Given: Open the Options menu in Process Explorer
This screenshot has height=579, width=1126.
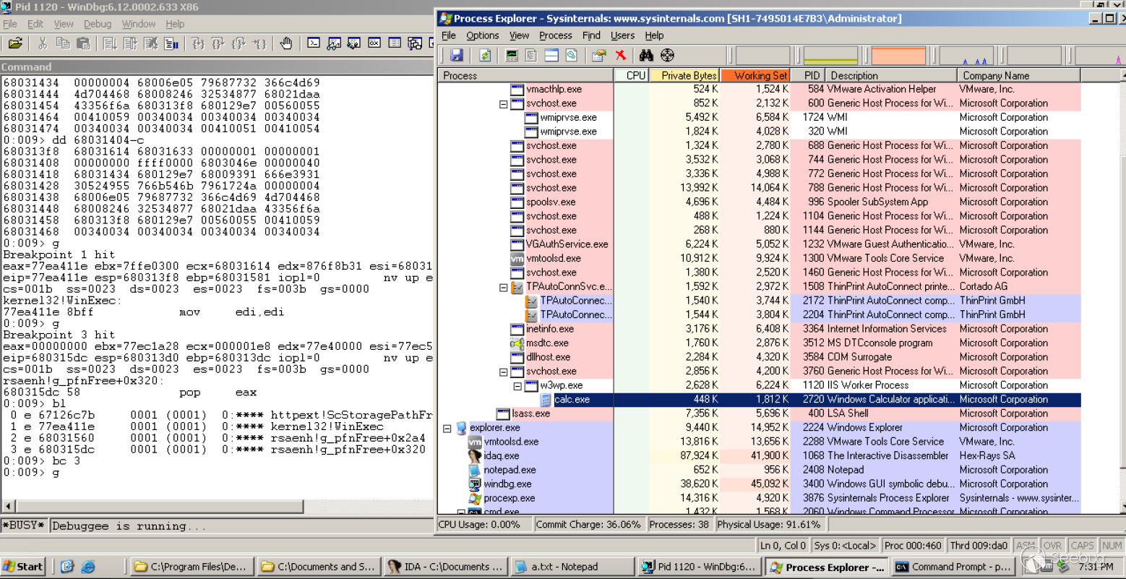Looking at the screenshot, I should [x=482, y=35].
